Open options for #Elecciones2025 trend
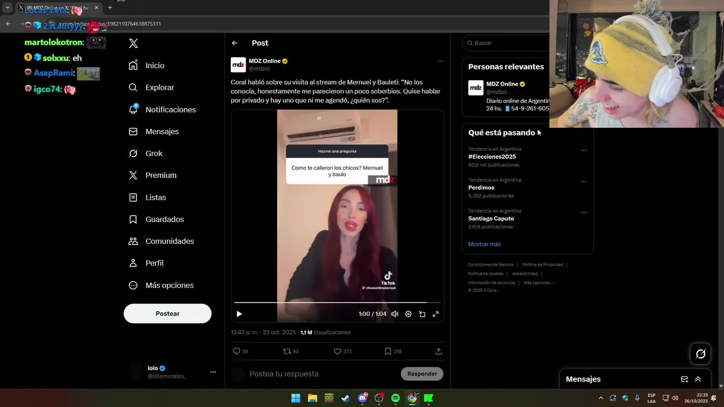Image resolution: width=724 pixels, height=407 pixels. pyautogui.click(x=584, y=150)
